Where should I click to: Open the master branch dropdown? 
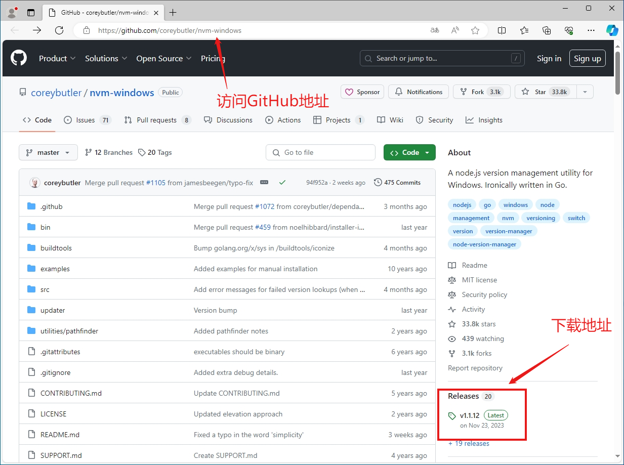pos(49,152)
